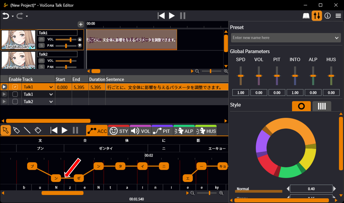Open the Preset name dropdown

(x=336, y=38)
